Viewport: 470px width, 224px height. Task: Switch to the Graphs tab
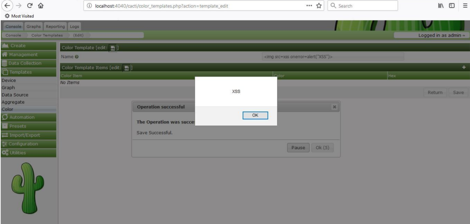click(34, 27)
